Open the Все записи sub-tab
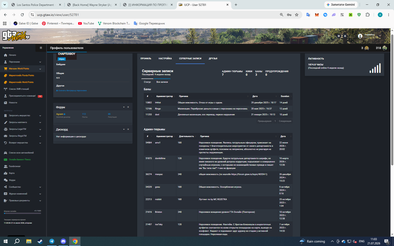This screenshot has height=246, width=394. (162, 82)
